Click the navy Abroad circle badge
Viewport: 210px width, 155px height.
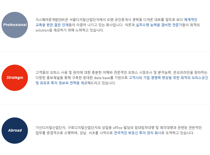[x=15, y=131]
